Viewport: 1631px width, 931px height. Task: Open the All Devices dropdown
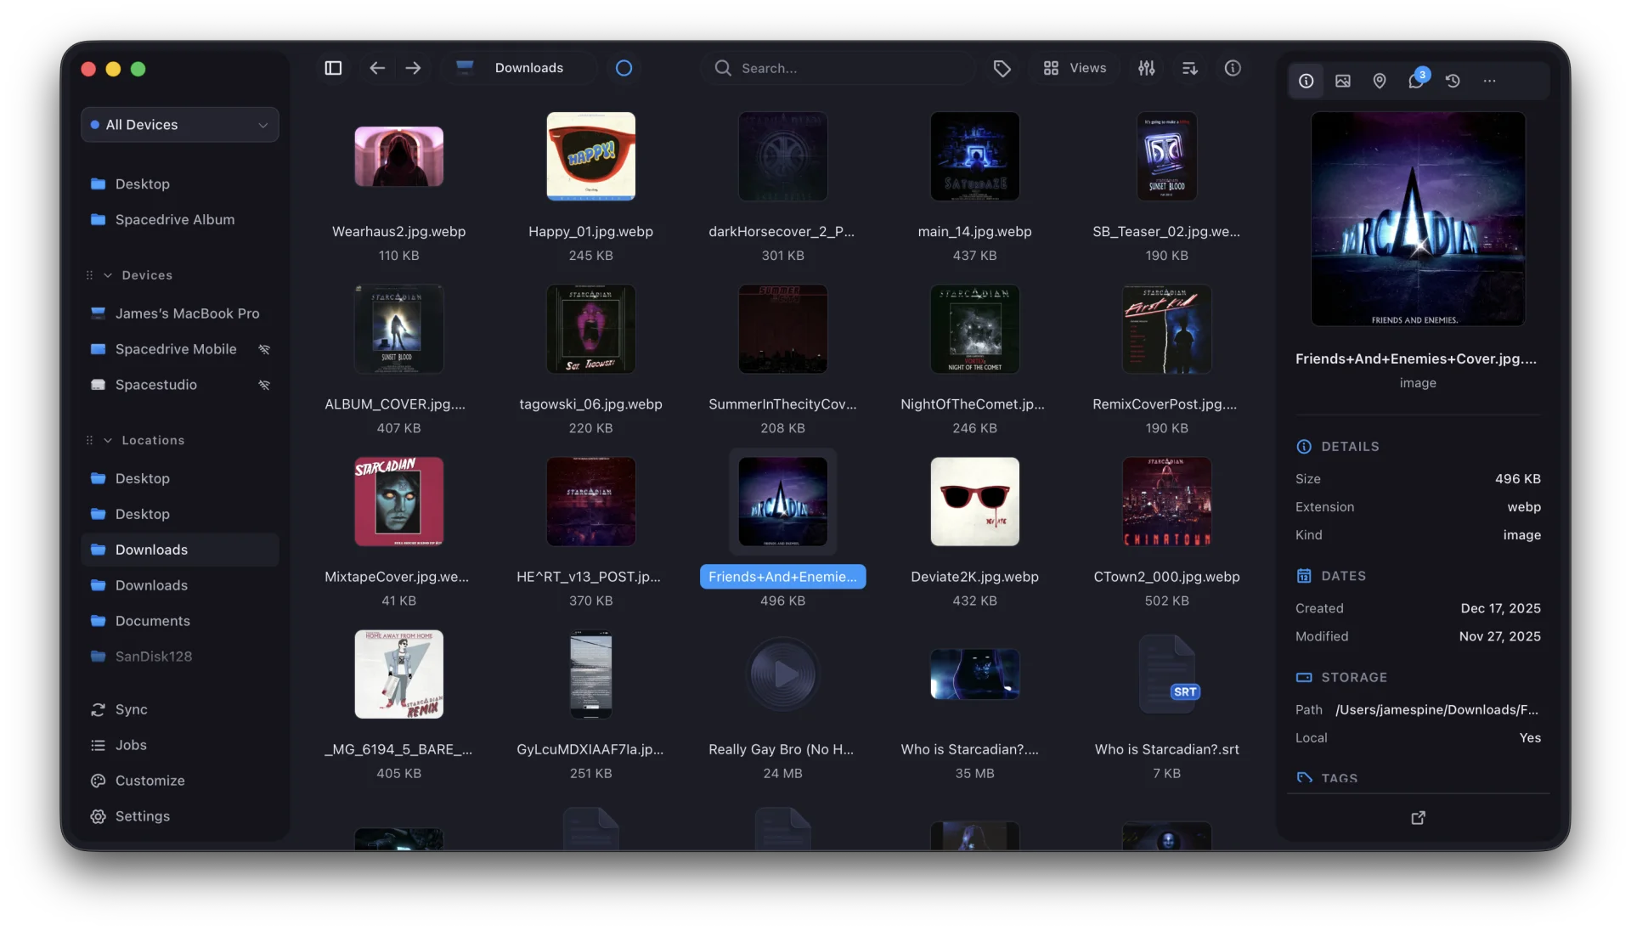tap(179, 125)
